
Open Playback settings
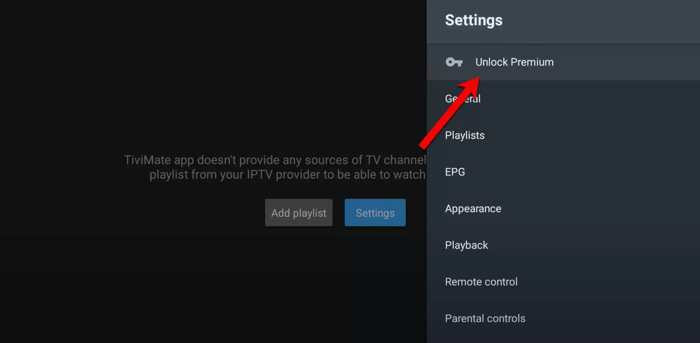[x=466, y=245]
